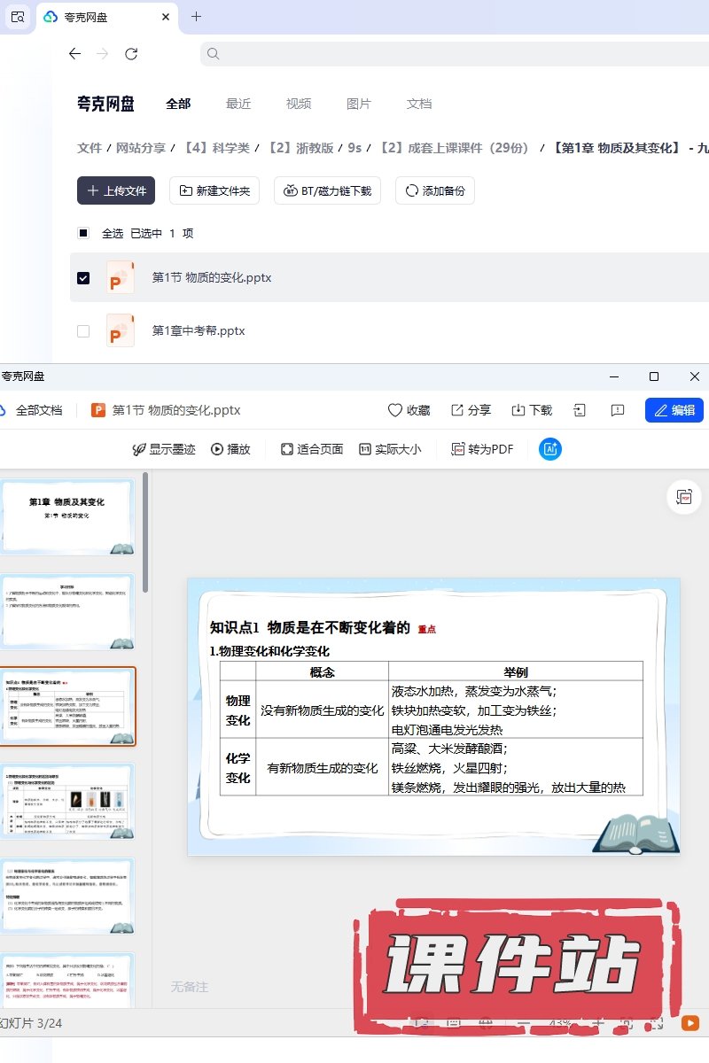Viewport: 709px width, 1063px height.
Task: Toggle 显示墨迹 ink display
Action: [163, 449]
